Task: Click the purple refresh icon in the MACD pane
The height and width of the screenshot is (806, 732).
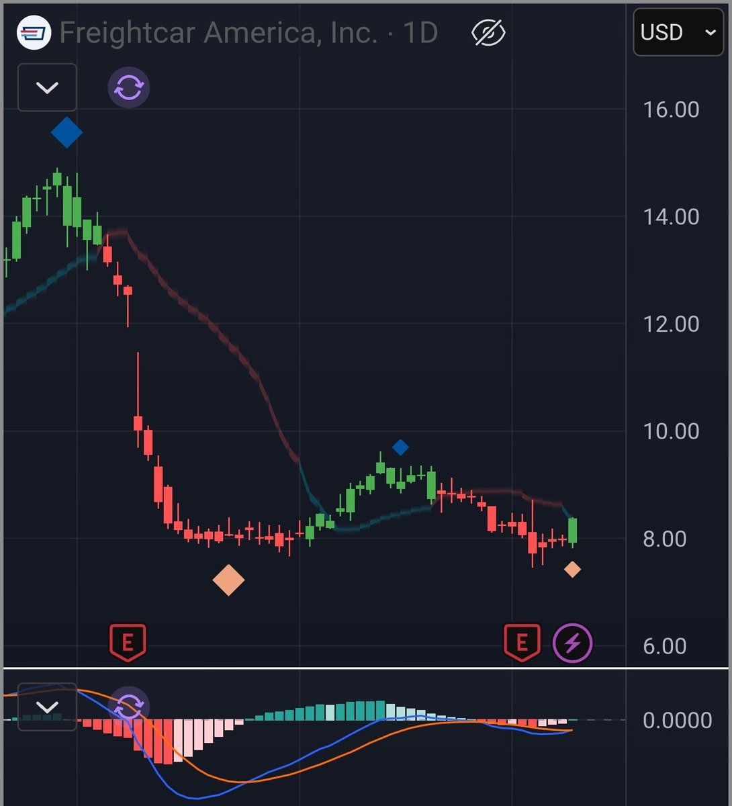Action: point(129,707)
